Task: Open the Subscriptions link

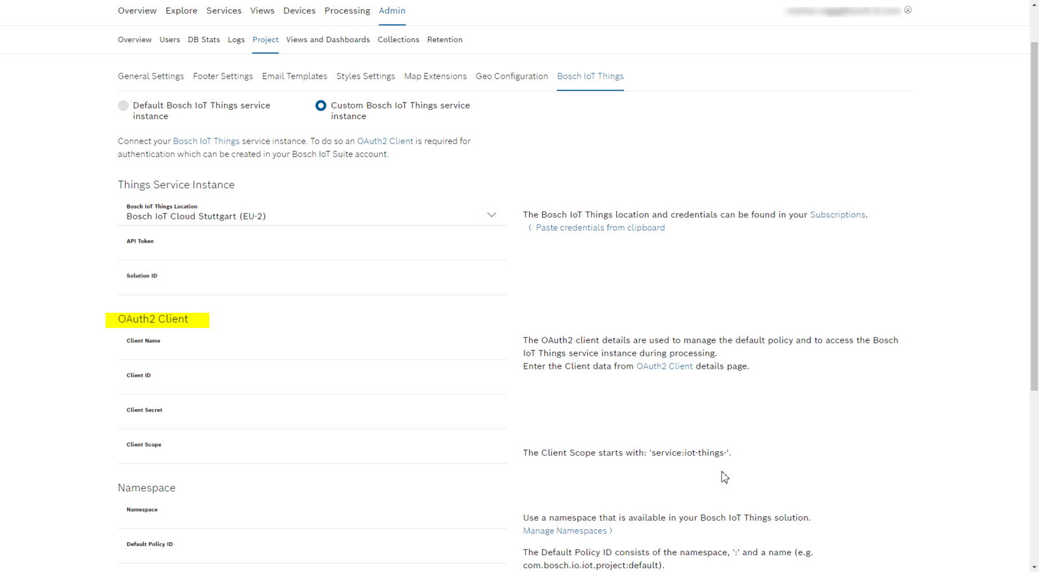Action: [x=837, y=215]
